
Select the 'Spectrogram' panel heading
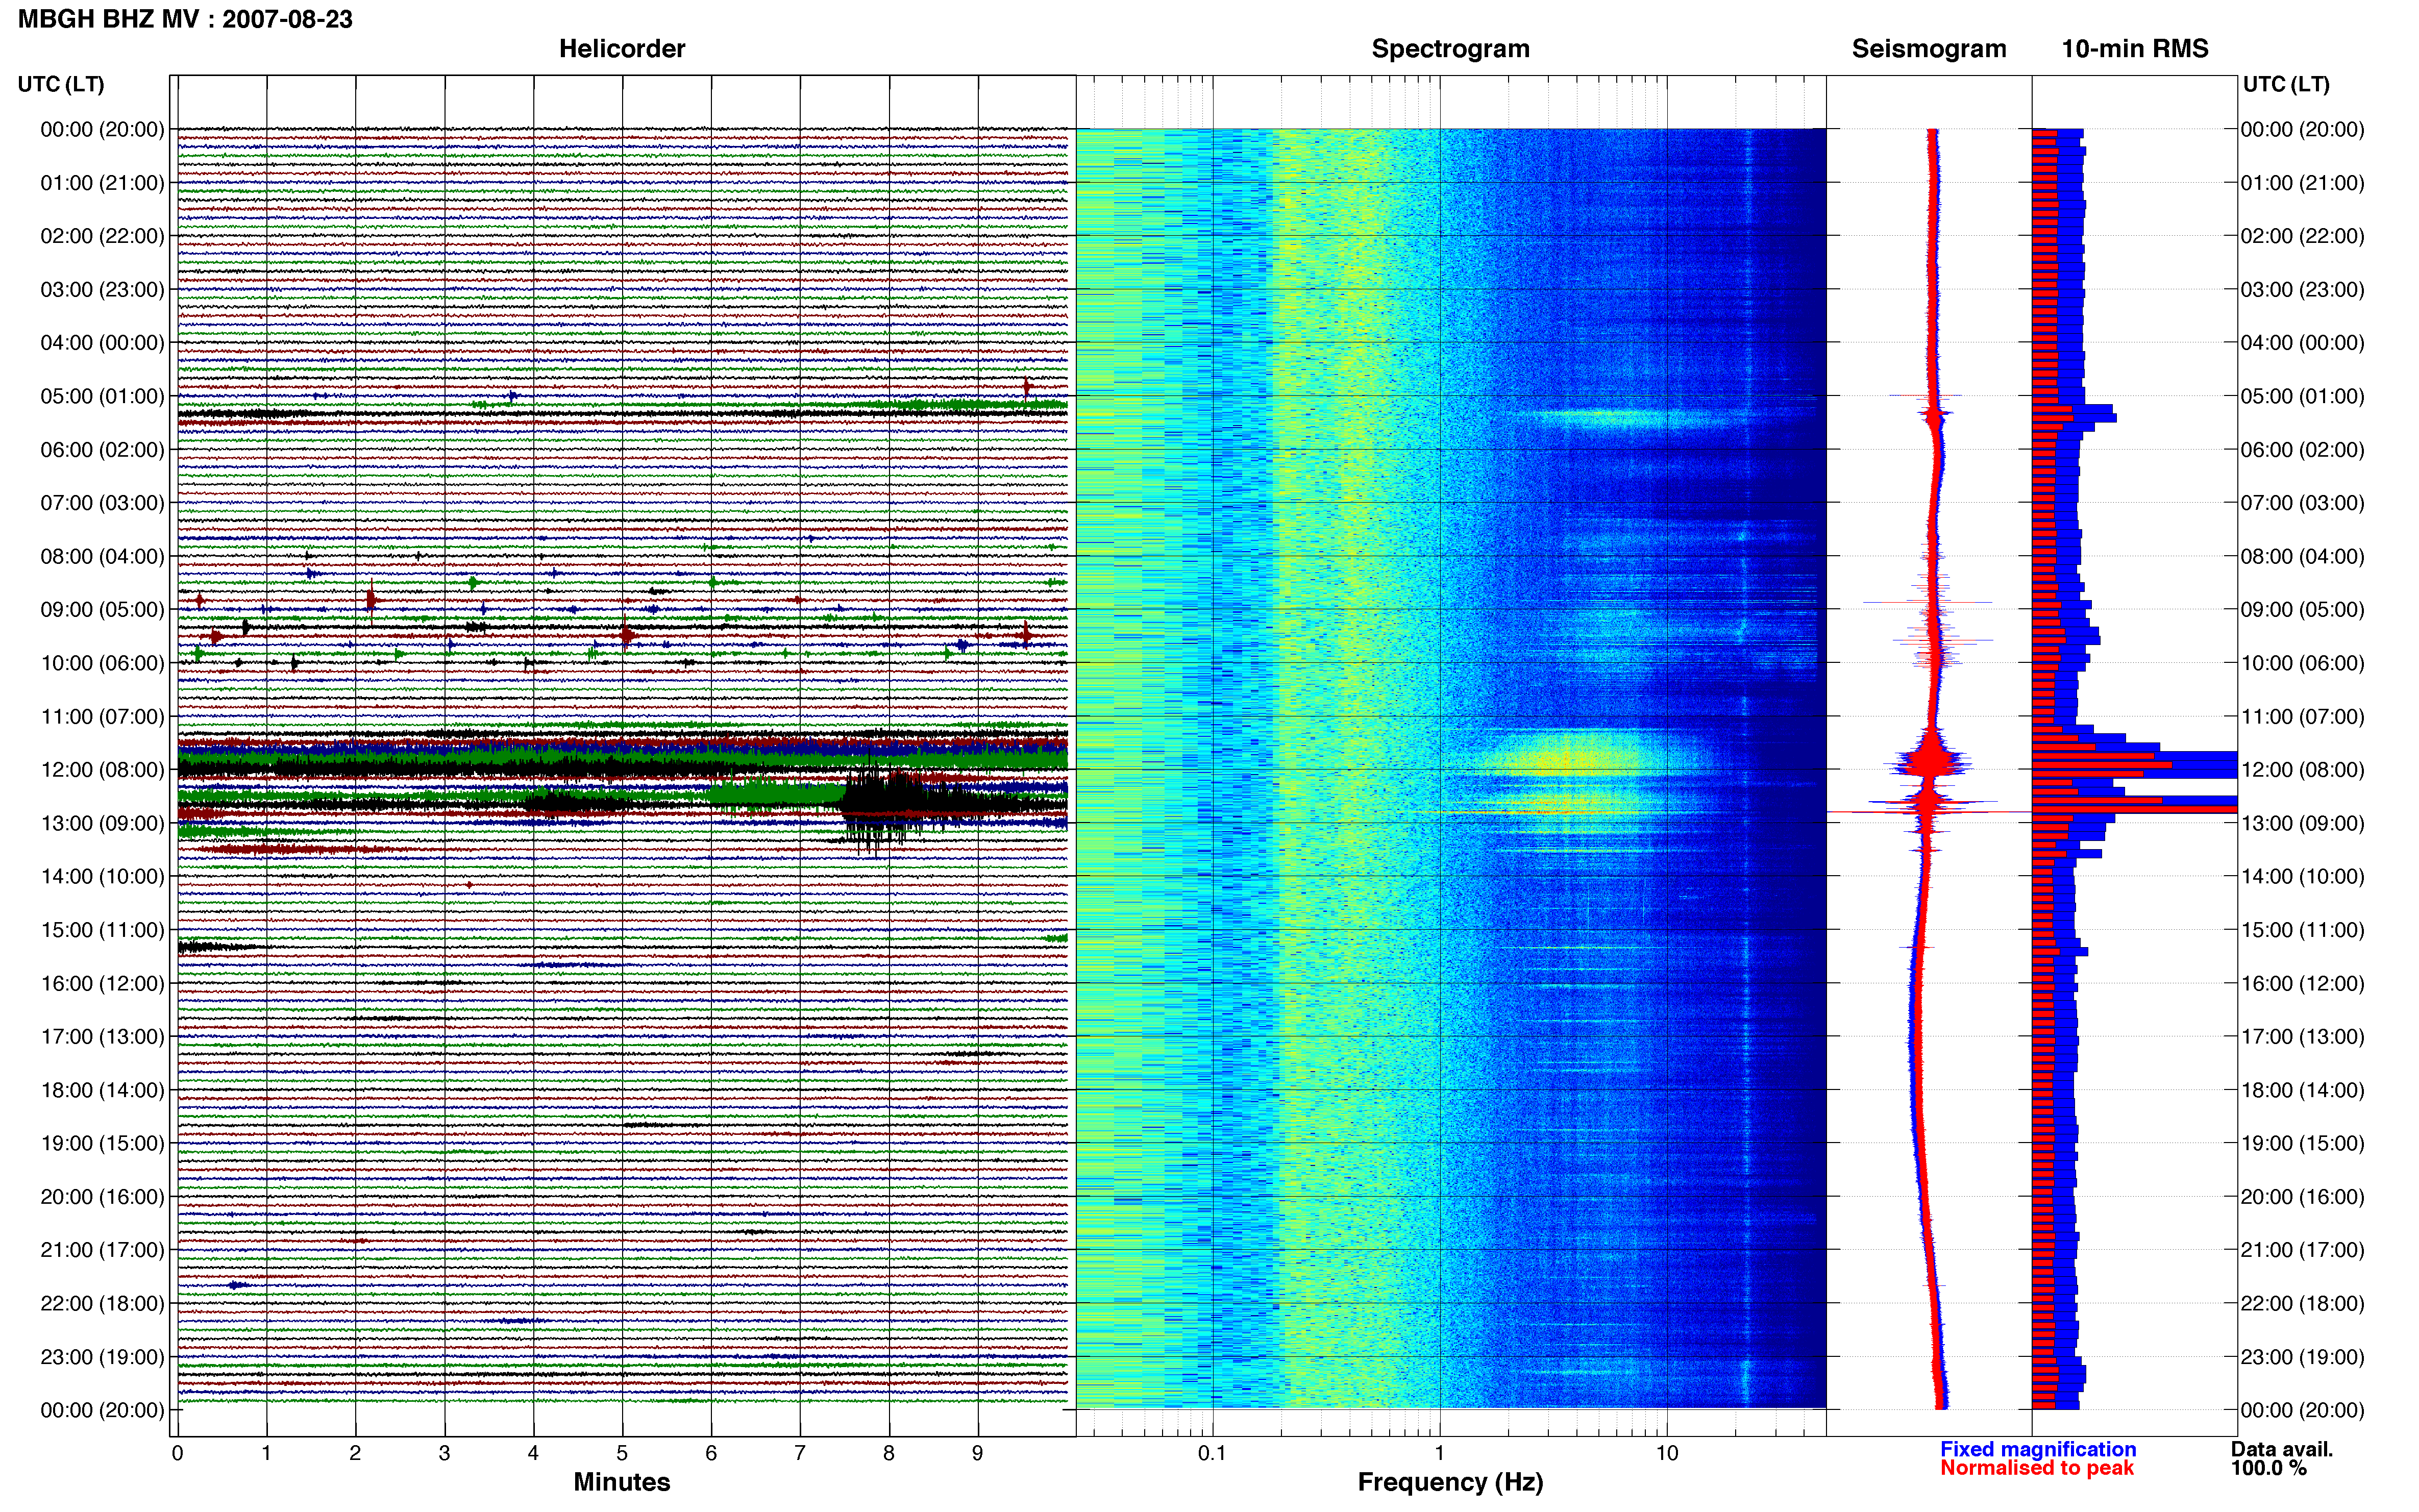point(1450,49)
